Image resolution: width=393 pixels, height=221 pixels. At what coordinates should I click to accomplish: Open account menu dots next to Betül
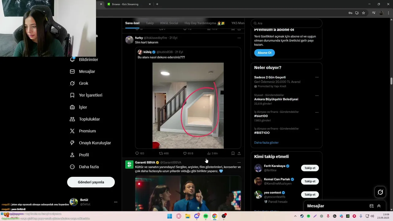click(116, 202)
